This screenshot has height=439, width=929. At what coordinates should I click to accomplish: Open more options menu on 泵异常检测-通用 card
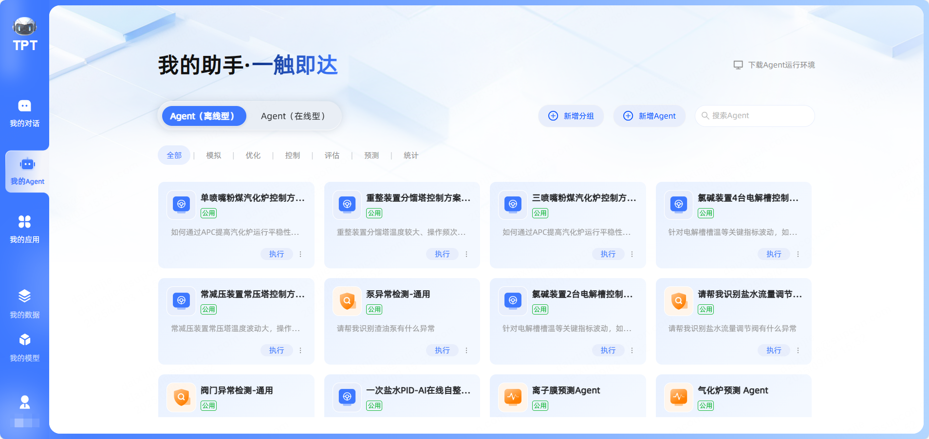[x=466, y=351]
